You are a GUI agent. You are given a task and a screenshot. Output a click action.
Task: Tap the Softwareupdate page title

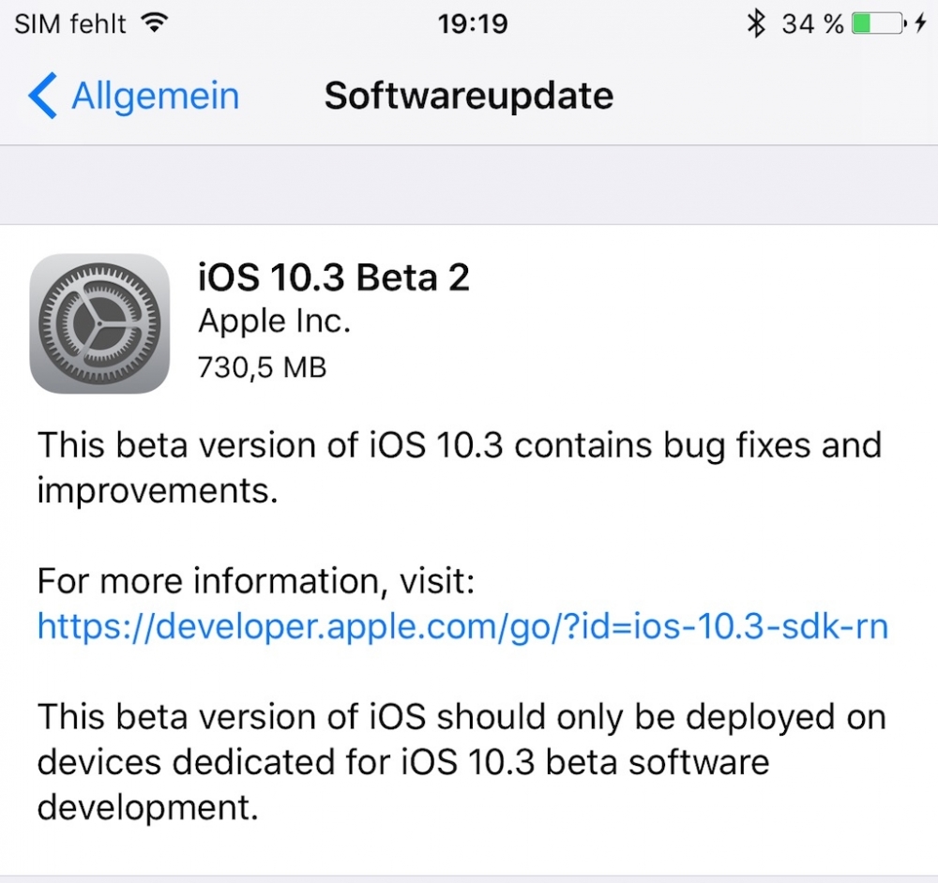pyautogui.click(x=468, y=97)
